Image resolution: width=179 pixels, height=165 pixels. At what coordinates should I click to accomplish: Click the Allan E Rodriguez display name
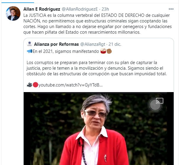click(x=42, y=9)
